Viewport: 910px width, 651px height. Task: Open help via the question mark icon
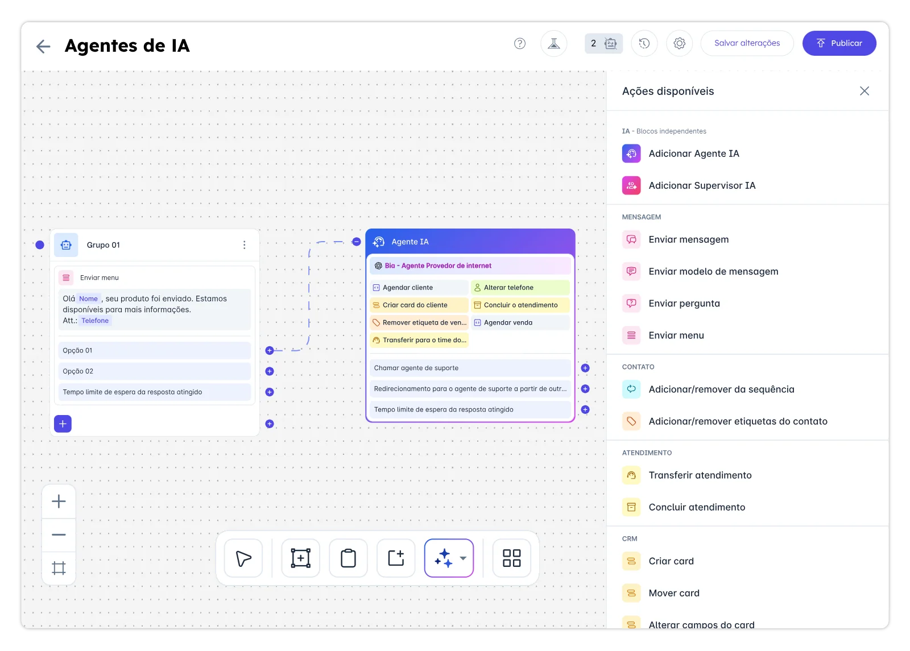click(x=520, y=43)
